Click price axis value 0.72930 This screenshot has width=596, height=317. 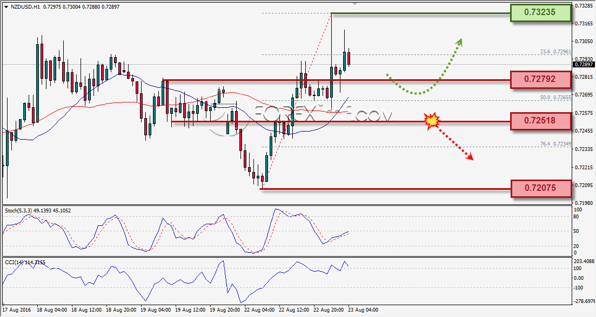(x=585, y=59)
